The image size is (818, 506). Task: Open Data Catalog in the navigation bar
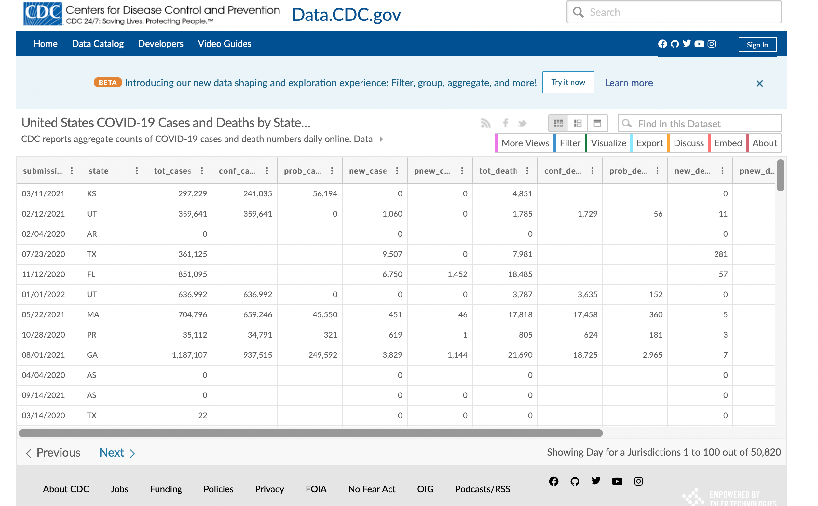(x=98, y=44)
